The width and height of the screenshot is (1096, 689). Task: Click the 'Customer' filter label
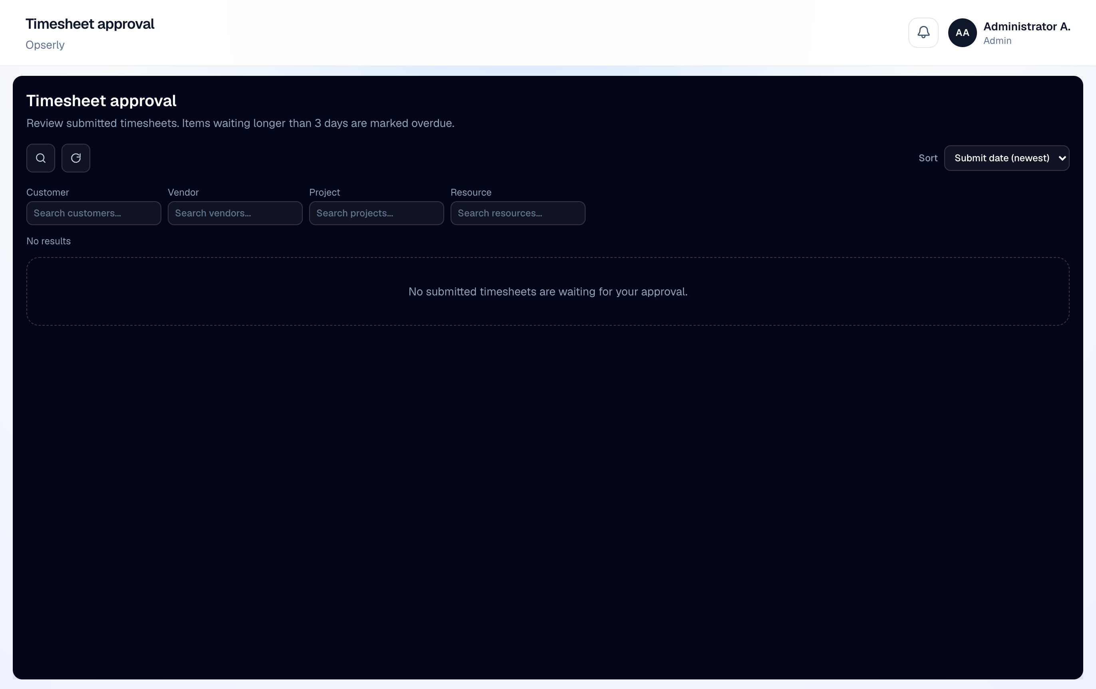click(x=48, y=192)
